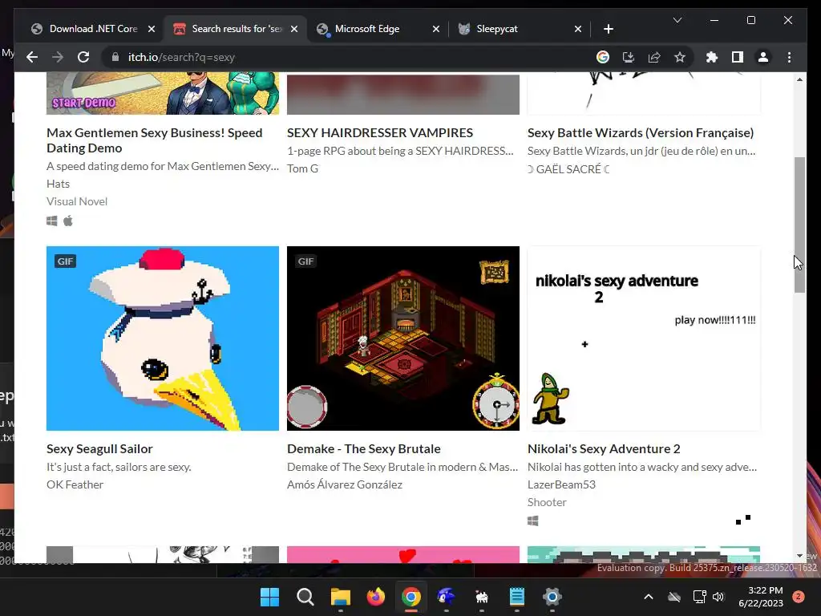Image resolution: width=821 pixels, height=616 pixels.
Task: Open Max Gentlemen Speed Dating Demo title
Action: click(155, 140)
